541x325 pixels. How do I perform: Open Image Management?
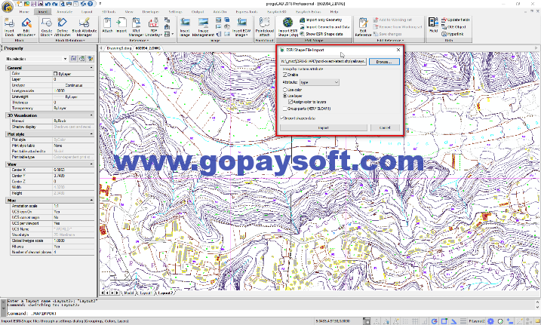coord(203,27)
